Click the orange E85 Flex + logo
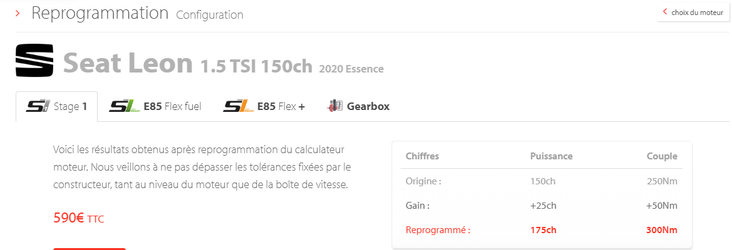This screenshot has width=732, height=250. 239,106
